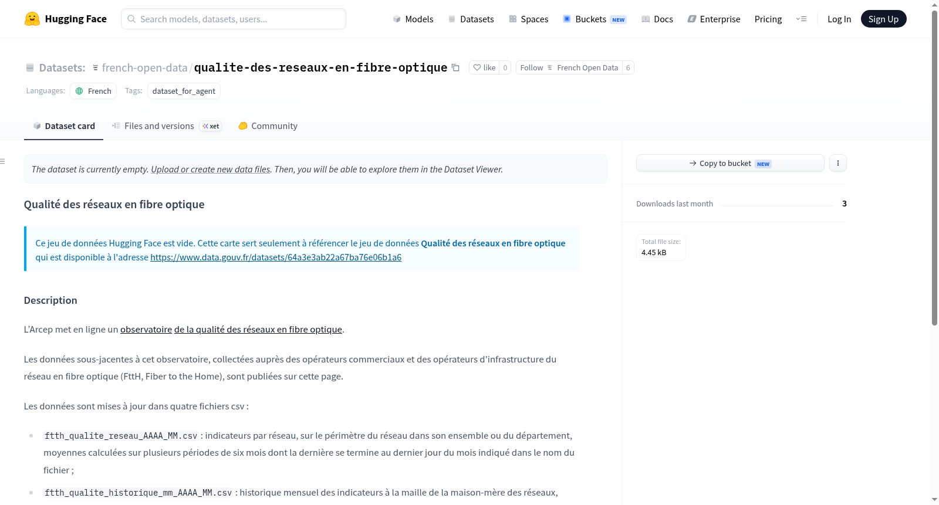Open the Pricing page
The height and width of the screenshot is (505, 939).
[768, 19]
